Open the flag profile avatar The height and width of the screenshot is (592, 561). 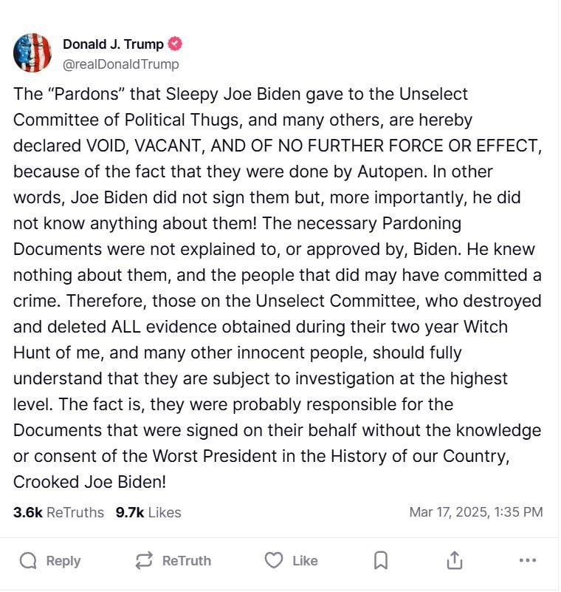click(x=32, y=52)
